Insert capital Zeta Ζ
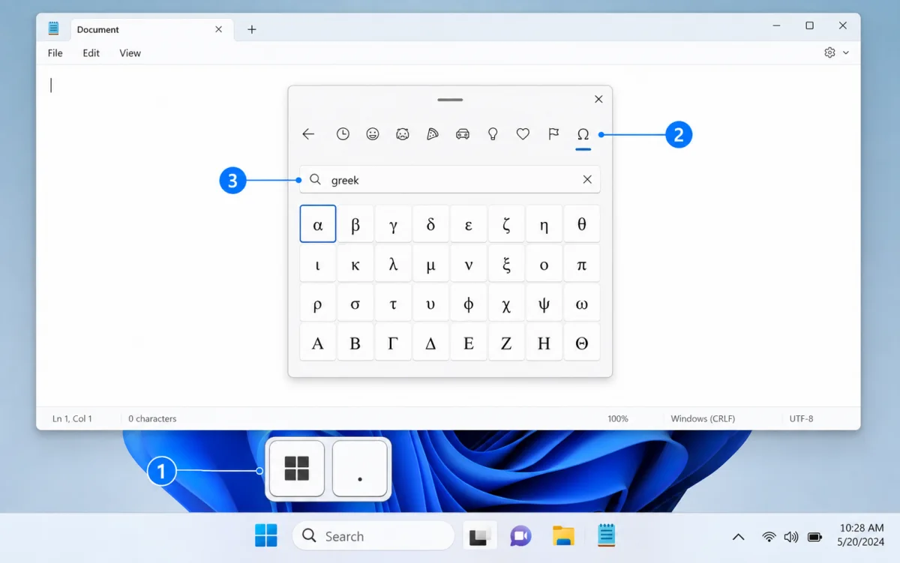This screenshot has width=900, height=563. pos(506,343)
